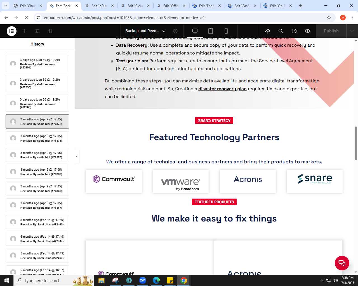Switch to the Edit "On-P" browser tab
The image size is (358, 286).
(x=278, y=6)
